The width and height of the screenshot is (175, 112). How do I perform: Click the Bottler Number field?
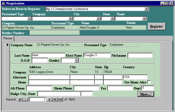[x=55, y=33]
